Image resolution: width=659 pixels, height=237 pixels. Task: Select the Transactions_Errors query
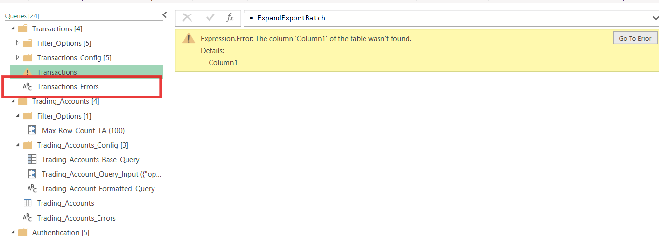click(68, 87)
